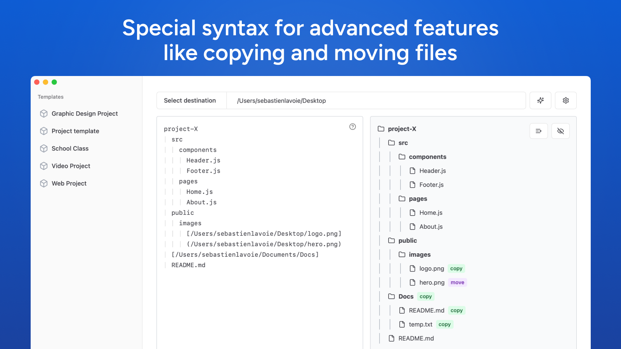This screenshot has height=349, width=621.
Task: Click the bracketed Documents/Docs path line
Action: [245, 254]
